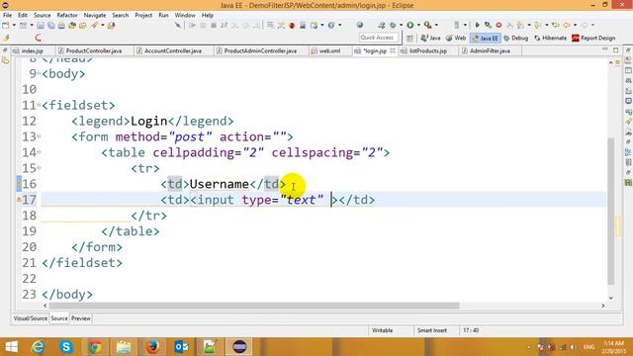The width and height of the screenshot is (633, 356).
Task: Switch to the Web perspective
Action: tap(456, 38)
